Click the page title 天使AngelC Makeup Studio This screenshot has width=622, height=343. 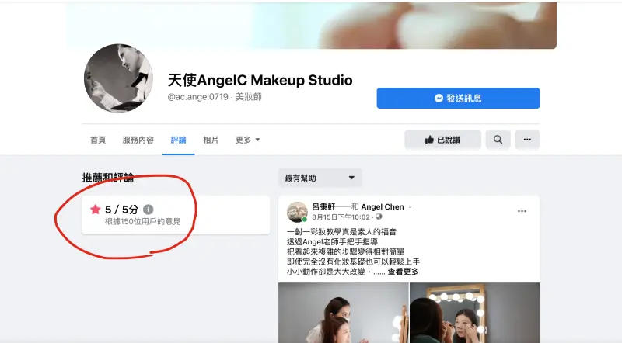point(260,81)
